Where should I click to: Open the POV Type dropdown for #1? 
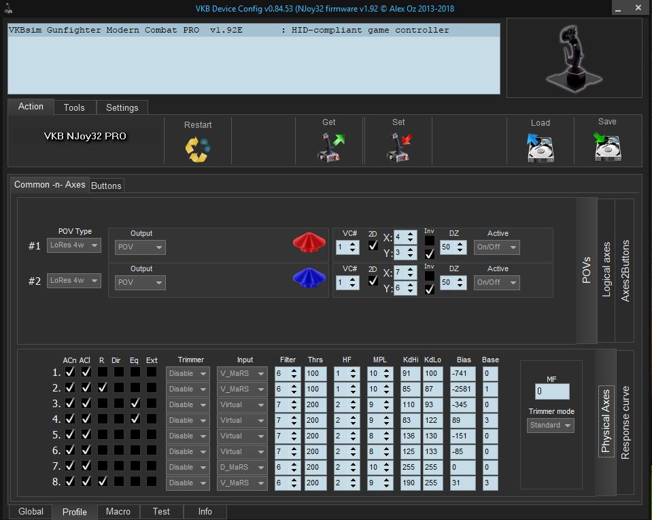click(74, 245)
